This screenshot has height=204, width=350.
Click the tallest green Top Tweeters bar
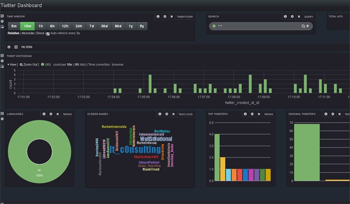pyautogui.click(x=217, y=158)
